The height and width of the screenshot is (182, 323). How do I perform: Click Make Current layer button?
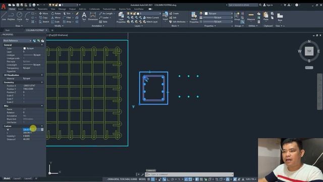point(151,18)
